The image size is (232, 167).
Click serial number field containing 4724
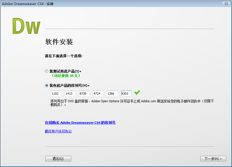98,94
